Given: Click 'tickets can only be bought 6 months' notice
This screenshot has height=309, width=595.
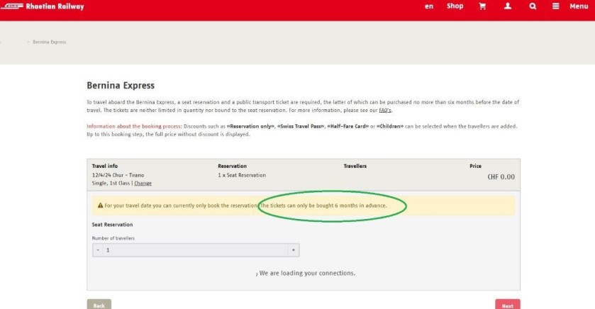Looking at the screenshot, I should click(314, 206).
